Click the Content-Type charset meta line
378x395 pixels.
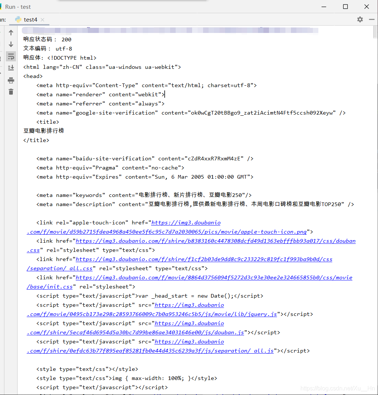coord(146,85)
